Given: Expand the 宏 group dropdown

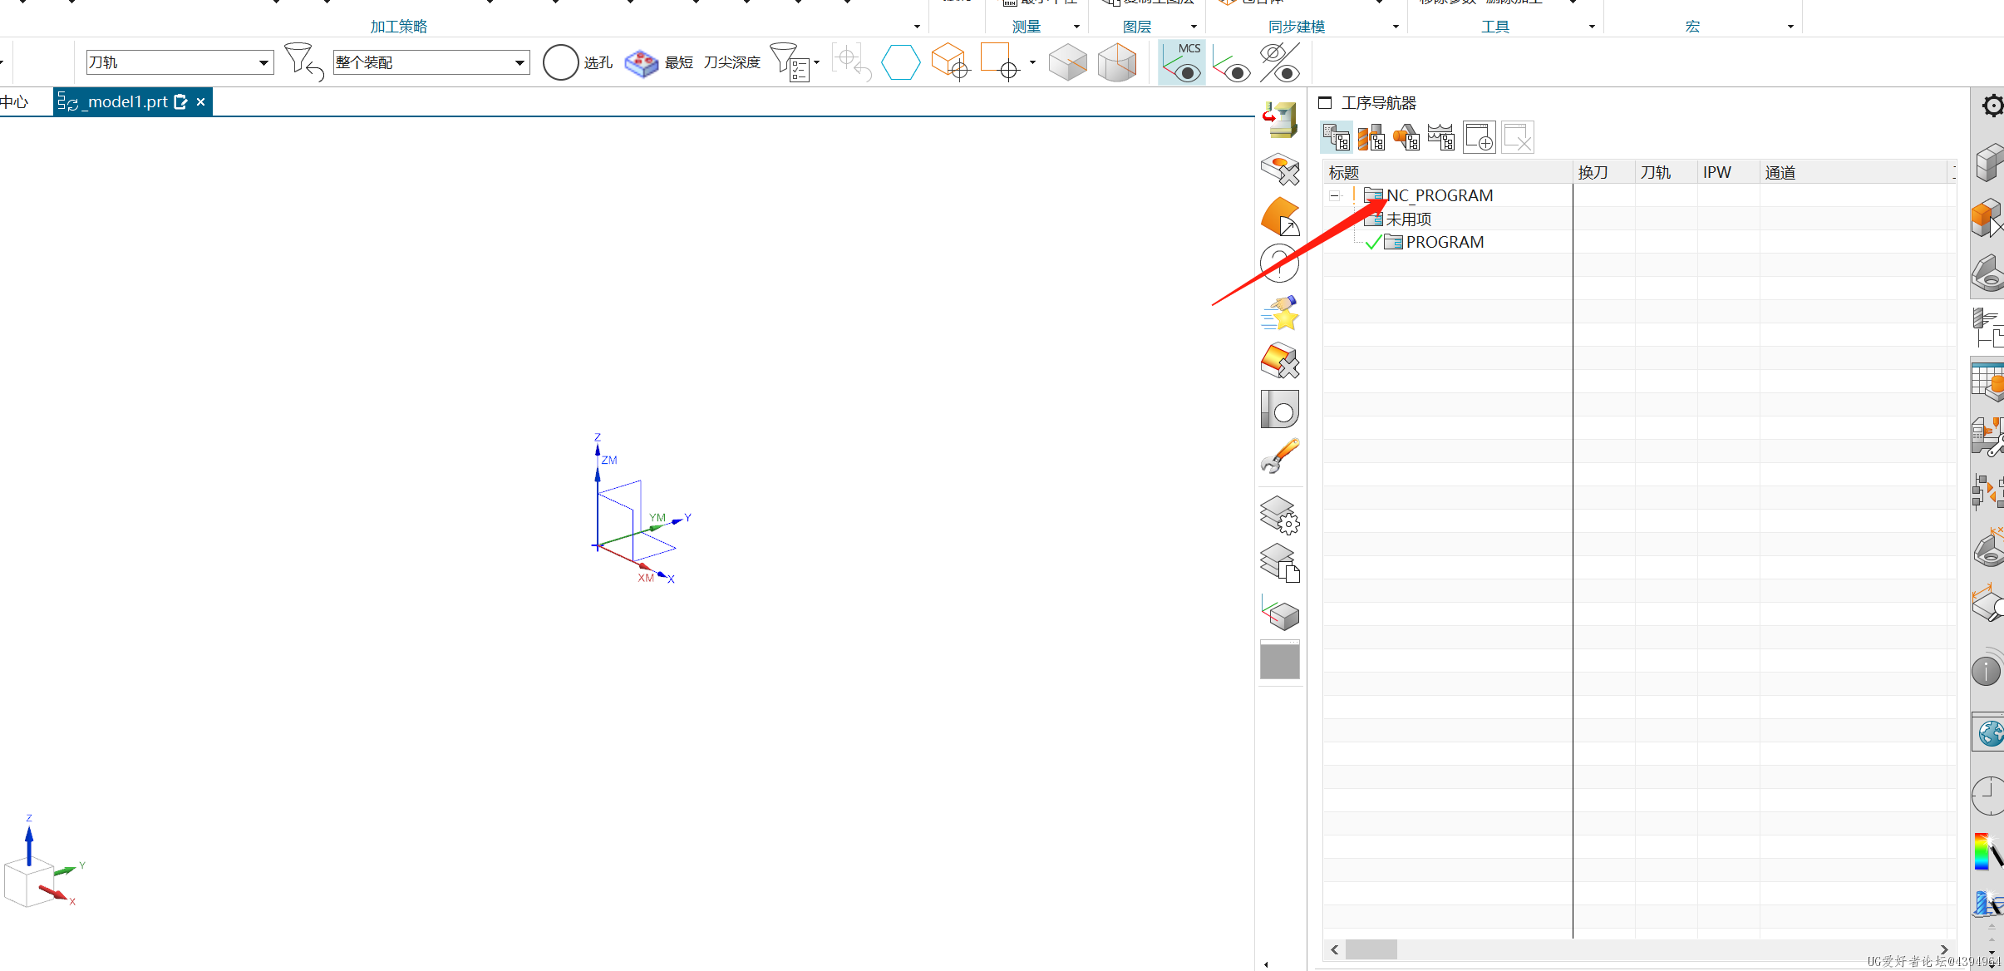Looking at the screenshot, I should tap(1790, 27).
